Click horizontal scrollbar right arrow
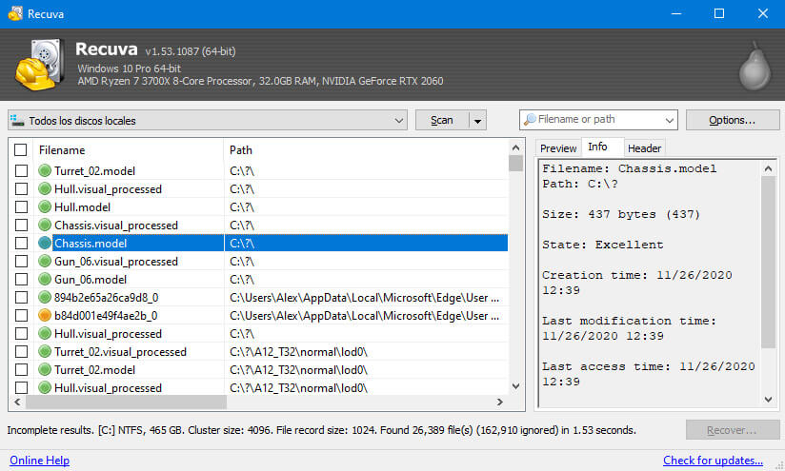785x471 pixels. [499, 402]
